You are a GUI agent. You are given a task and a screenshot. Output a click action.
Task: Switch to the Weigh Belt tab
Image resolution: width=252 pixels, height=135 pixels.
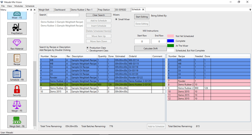coord(46,10)
